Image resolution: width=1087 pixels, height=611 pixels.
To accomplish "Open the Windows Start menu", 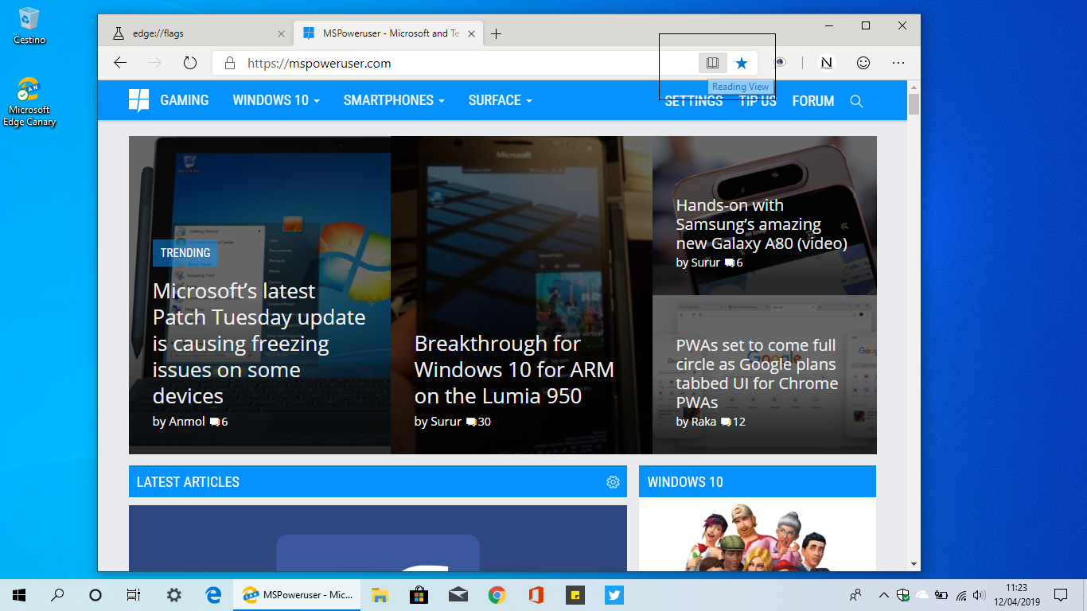I will (19, 594).
